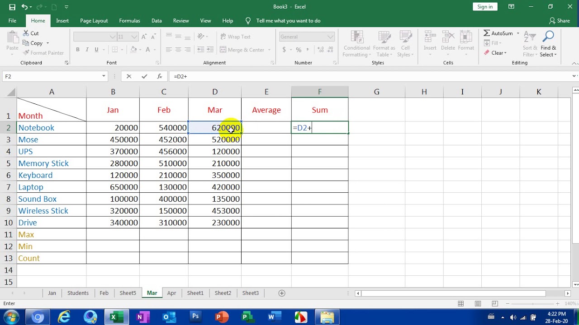The image size is (579, 325).
Task: Click the Paste clipboard icon
Action: coord(12,37)
